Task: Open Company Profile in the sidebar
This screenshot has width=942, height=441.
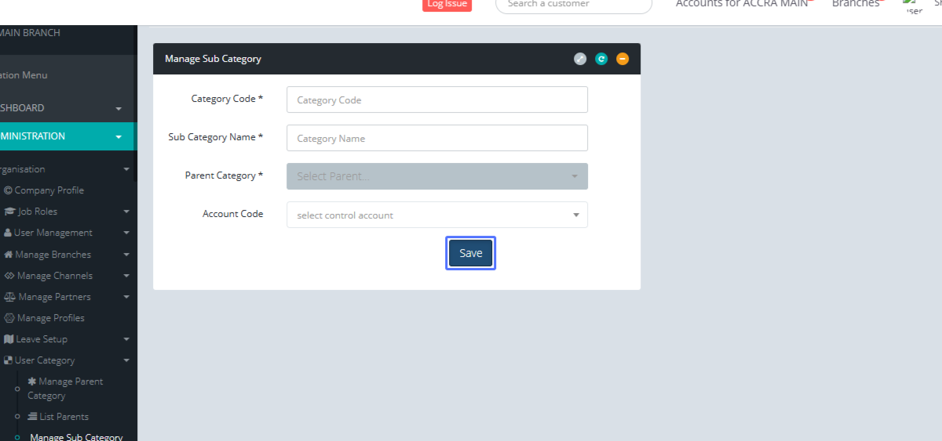Action: (49, 190)
